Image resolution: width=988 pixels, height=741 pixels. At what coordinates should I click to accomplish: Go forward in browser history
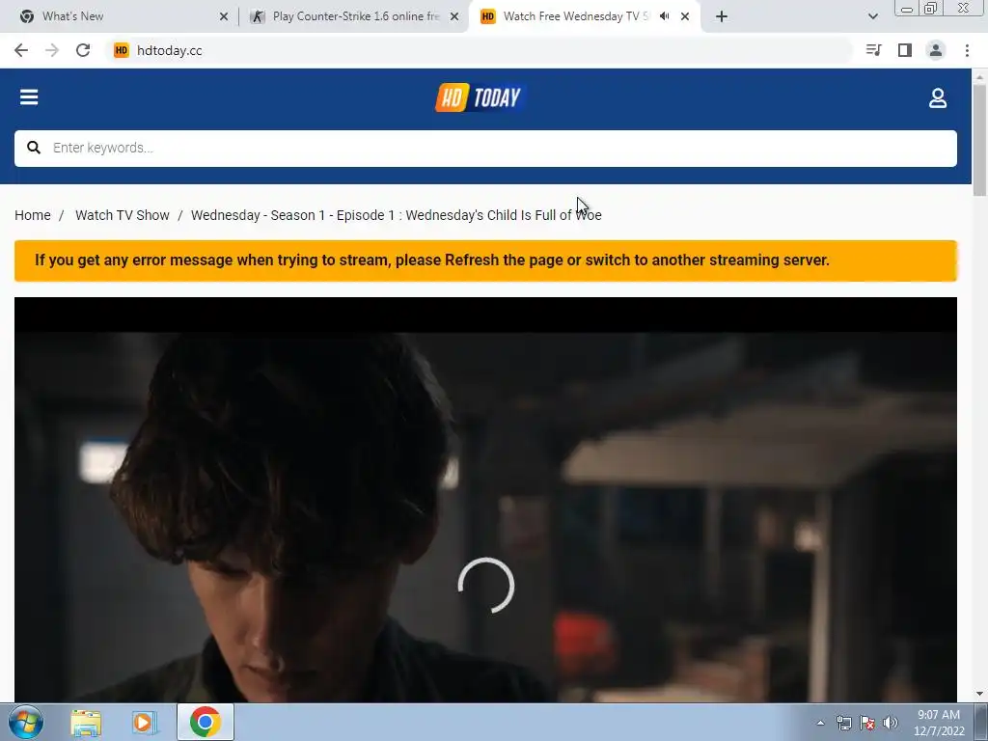pos(52,50)
